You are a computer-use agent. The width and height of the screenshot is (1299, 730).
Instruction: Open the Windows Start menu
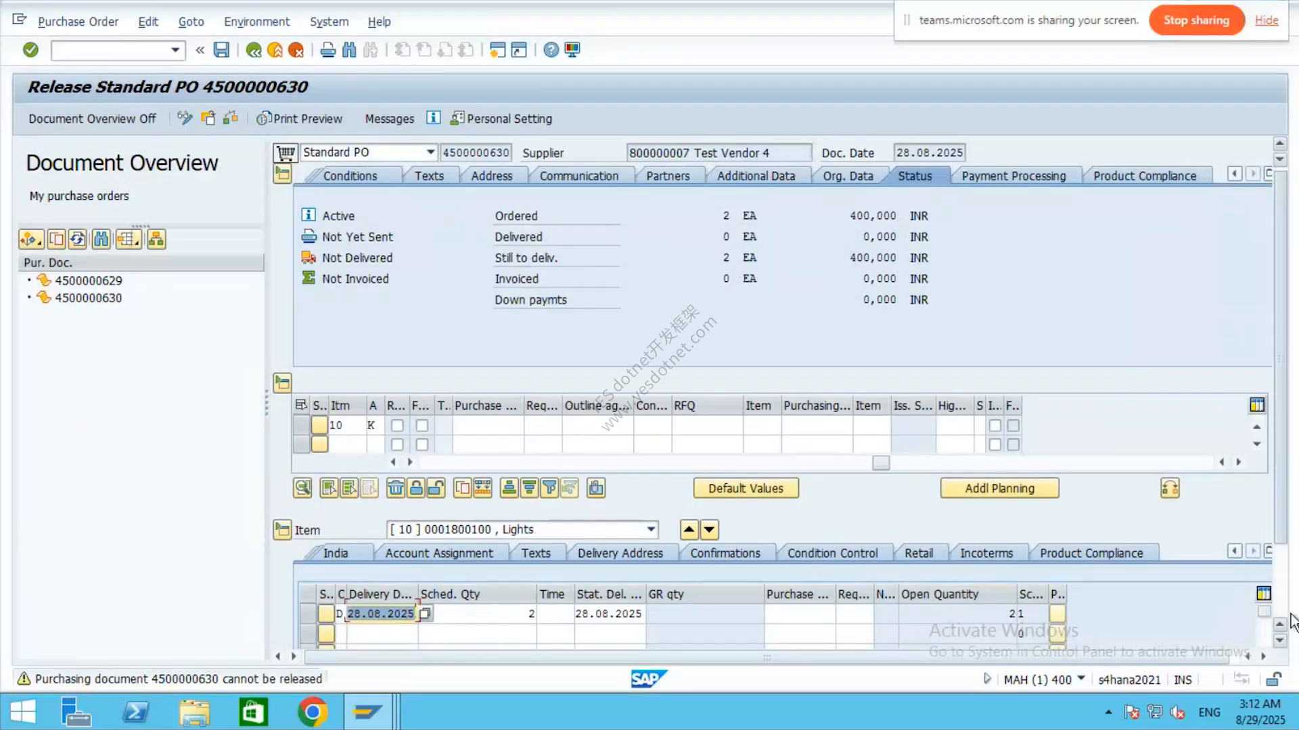pos(23,712)
